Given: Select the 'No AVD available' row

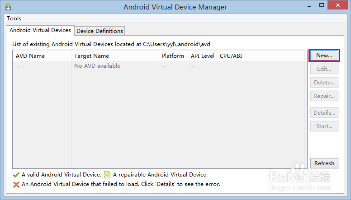Looking at the screenshot, I should (97, 66).
